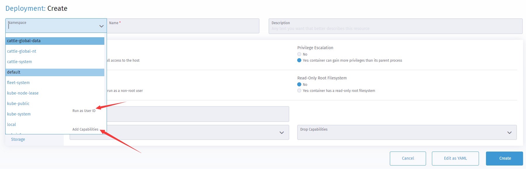
Task: Click the Description text field
Action: (395, 26)
